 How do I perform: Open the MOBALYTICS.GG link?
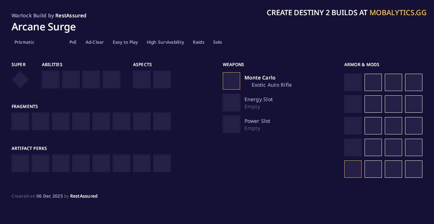398,13
